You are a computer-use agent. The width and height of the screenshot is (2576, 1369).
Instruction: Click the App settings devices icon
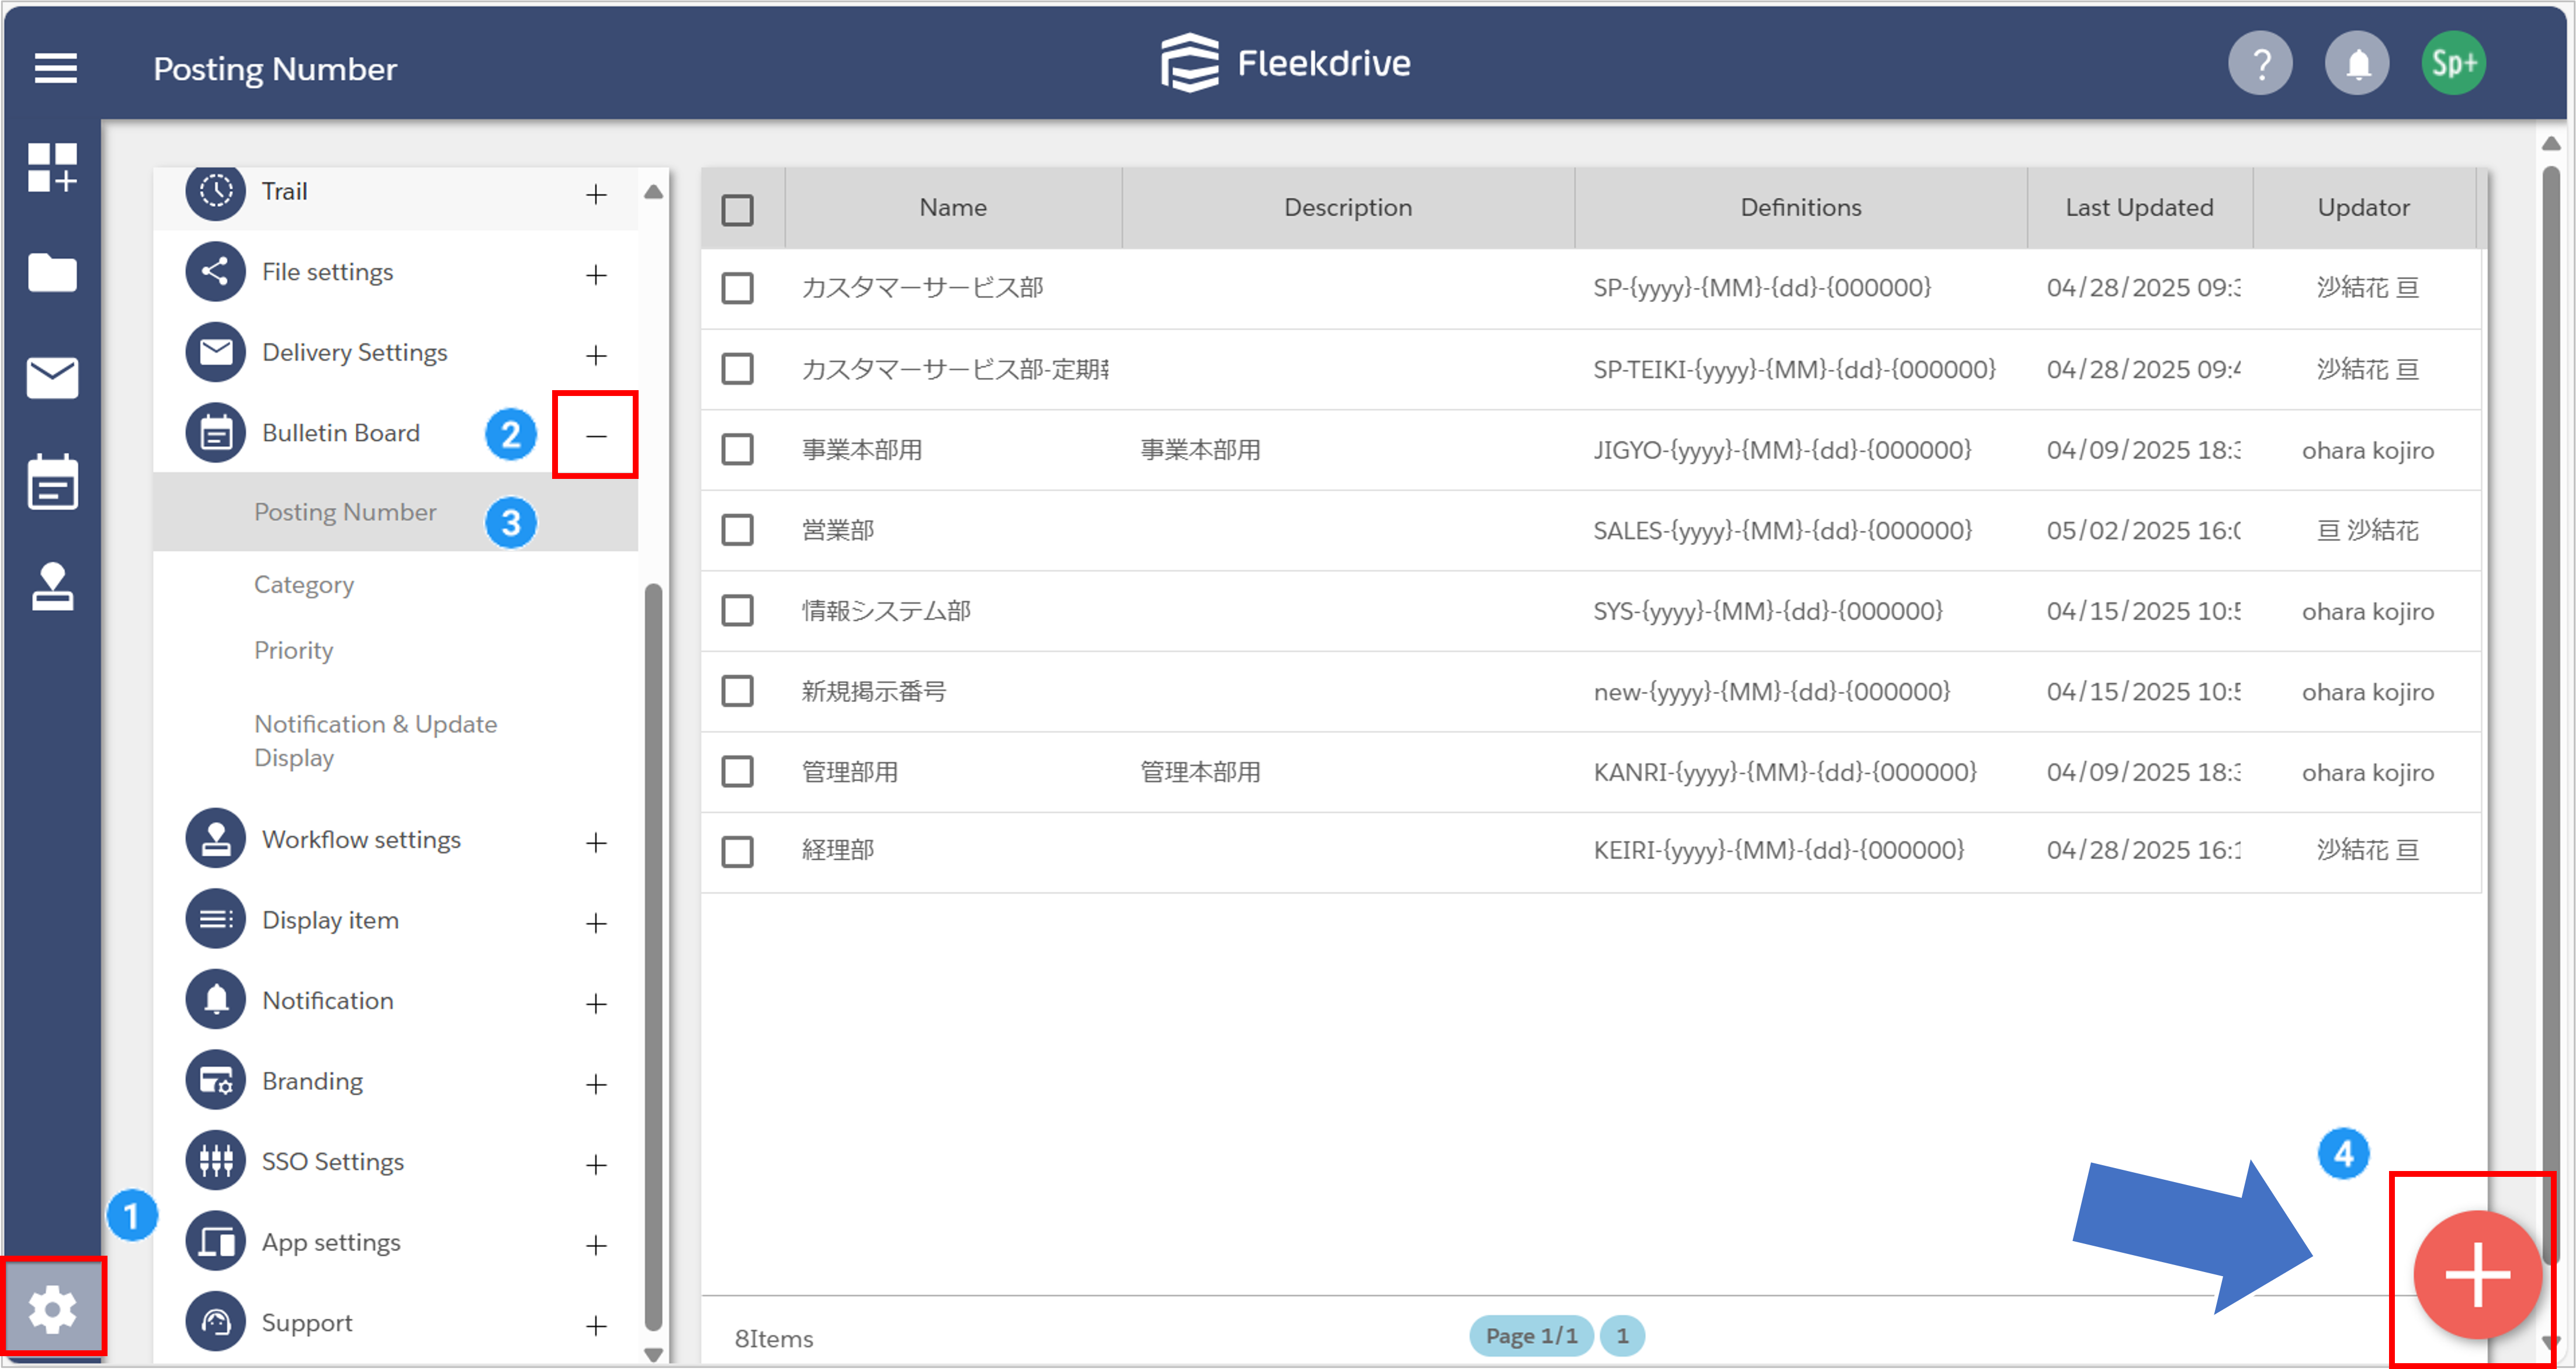pos(215,1241)
